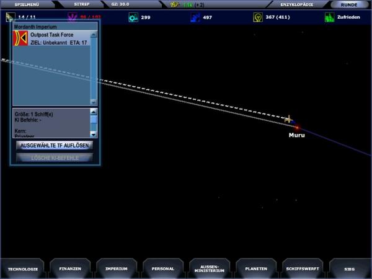
Task: Select the Outpost Task Force entry
Action: pyautogui.click(x=51, y=35)
